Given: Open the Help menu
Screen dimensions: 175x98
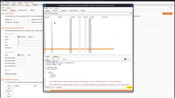Looking at the screenshot, I should coord(32,2).
